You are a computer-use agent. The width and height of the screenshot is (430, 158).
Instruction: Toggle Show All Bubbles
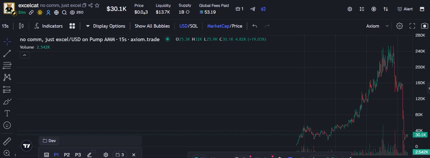(152, 26)
